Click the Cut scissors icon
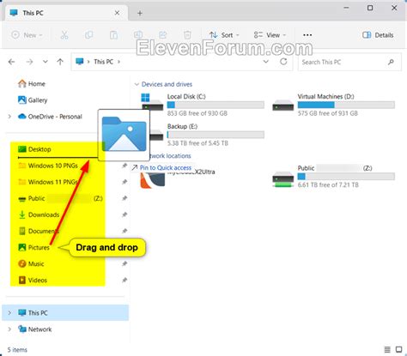The width and height of the screenshot is (407, 356). click(x=64, y=35)
